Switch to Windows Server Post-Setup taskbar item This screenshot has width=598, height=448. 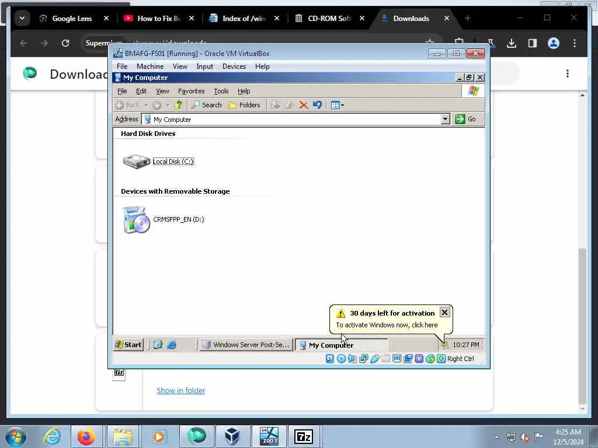(x=246, y=345)
